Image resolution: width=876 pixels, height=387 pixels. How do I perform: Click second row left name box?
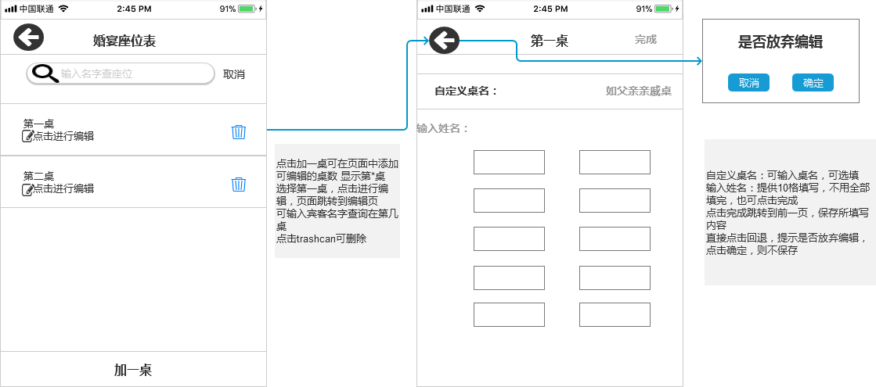509,201
